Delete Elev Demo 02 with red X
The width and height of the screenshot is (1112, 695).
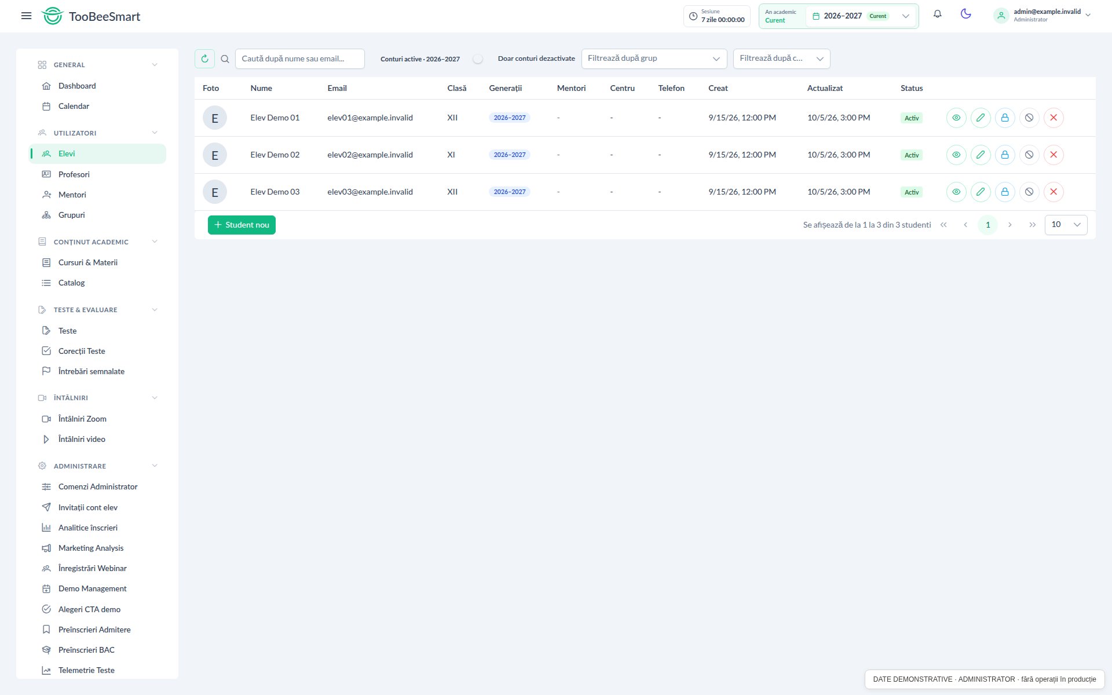point(1054,155)
